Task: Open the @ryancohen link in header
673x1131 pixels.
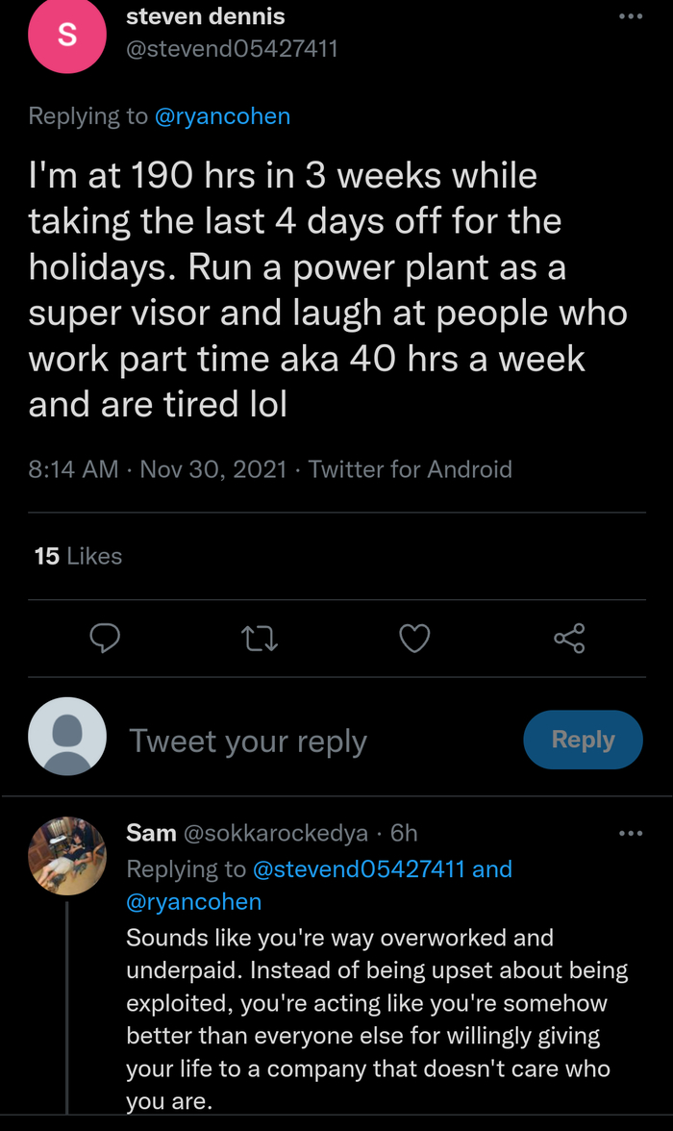Action: [x=222, y=116]
